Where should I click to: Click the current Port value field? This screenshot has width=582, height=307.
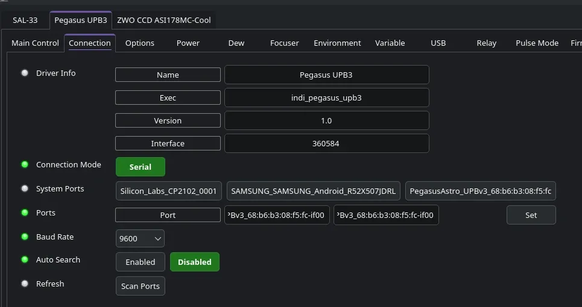tap(277, 215)
